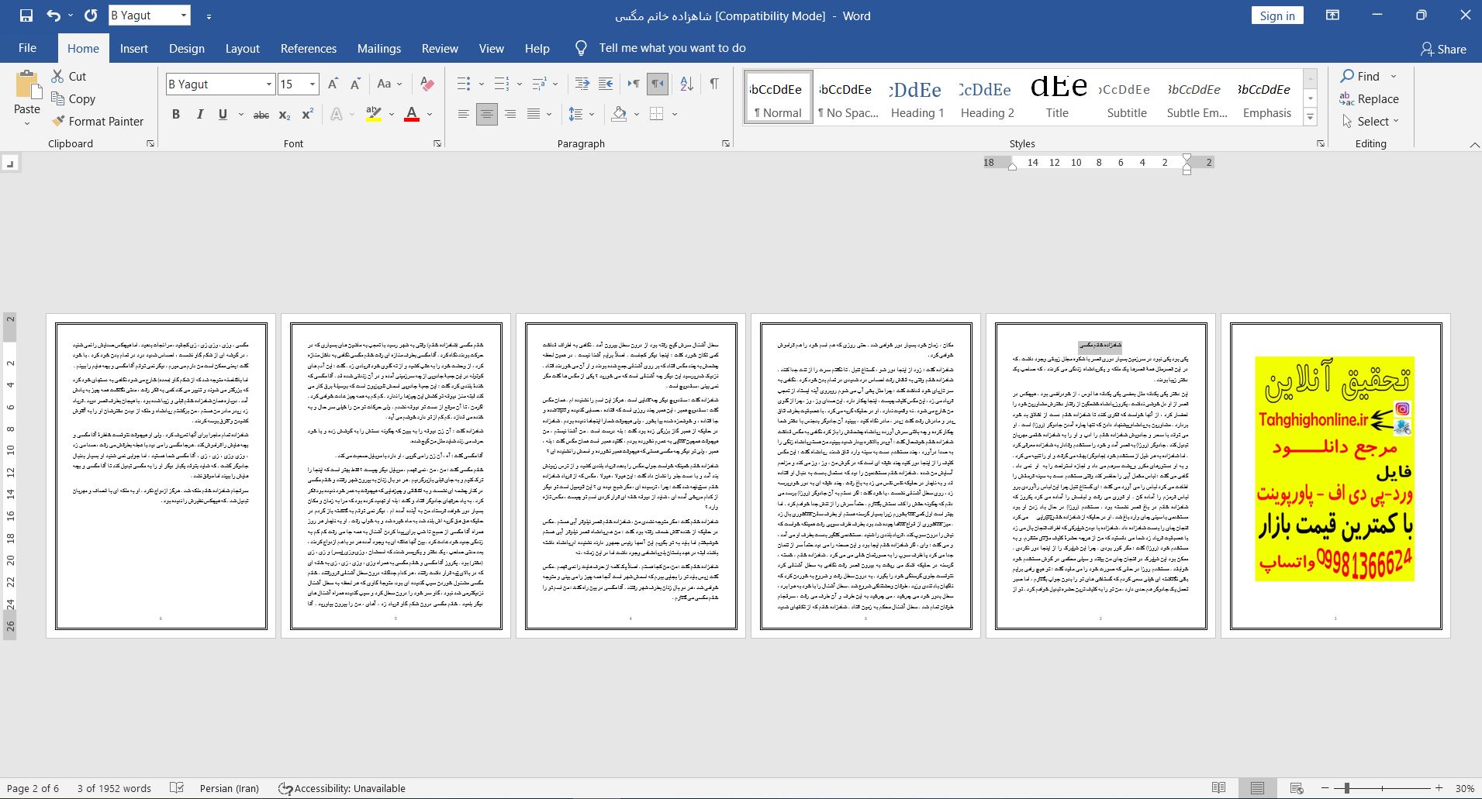Click the Persian (Iran) language indicator
This screenshot has height=799, width=1482.
coord(230,788)
